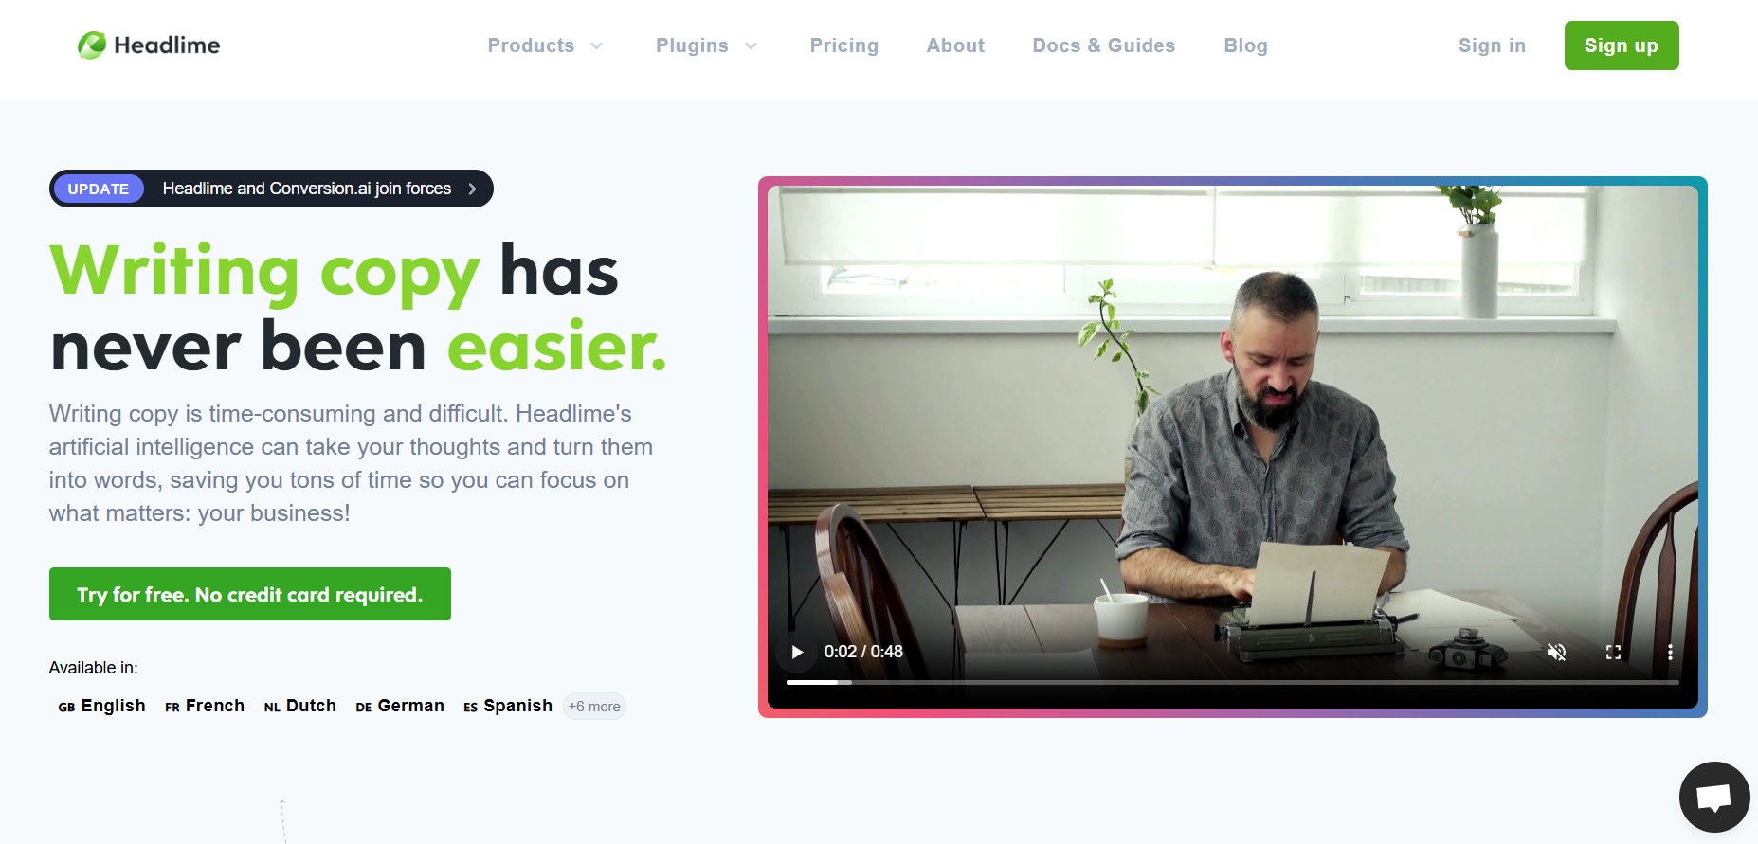Image resolution: width=1758 pixels, height=844 pixels.
Task: Enter video fullscreen mode
Action: pos(1613,652)
